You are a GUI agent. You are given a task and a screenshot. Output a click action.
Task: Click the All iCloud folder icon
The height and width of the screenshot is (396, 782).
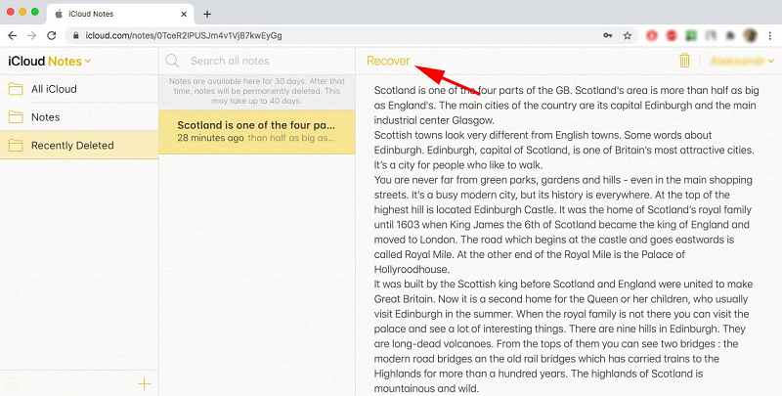16,89
